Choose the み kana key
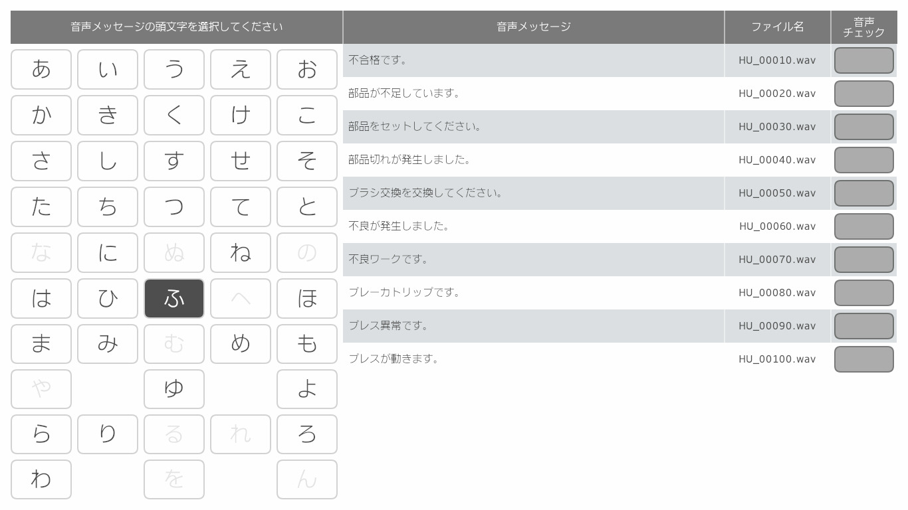 (x=108, y=344)
